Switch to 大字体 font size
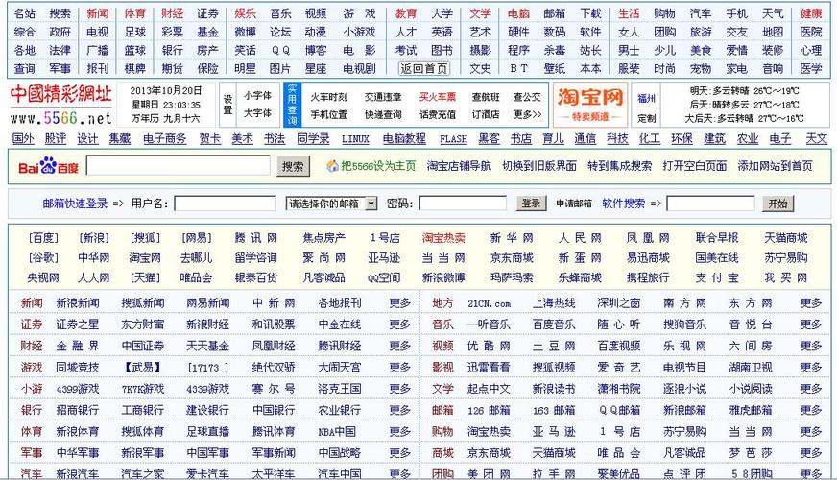The height and width of the screenshot is (480, 837). pos(258,113)
